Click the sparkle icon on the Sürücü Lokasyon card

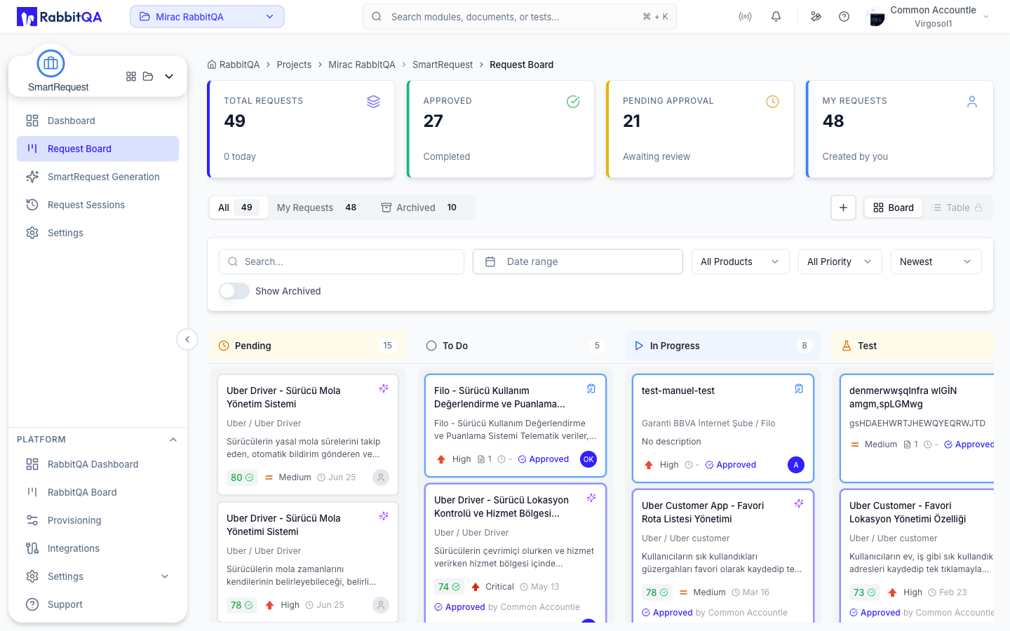pos(591,498)
